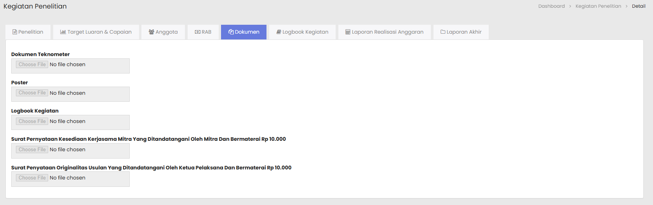Screen dimensions: 653x205
Task: Click the copy icon on Dokumen tab
Action: pos(231,32)
